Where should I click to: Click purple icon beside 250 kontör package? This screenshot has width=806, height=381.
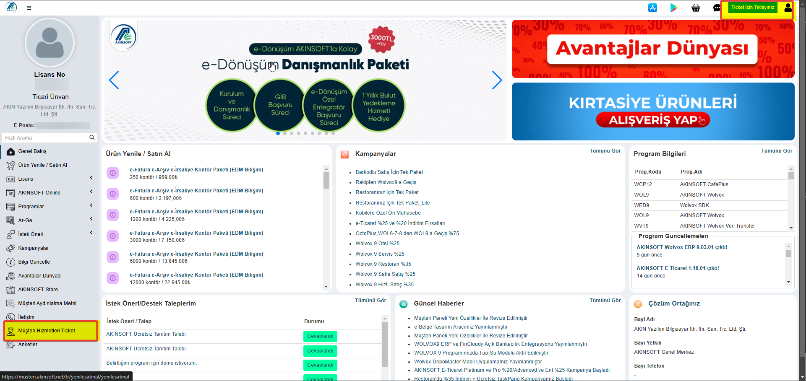(112, 173)
